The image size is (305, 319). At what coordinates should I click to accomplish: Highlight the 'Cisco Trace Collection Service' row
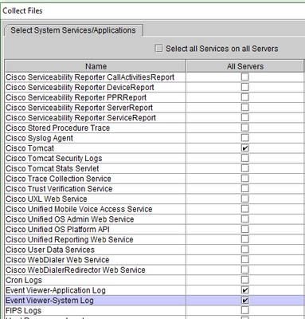(x=58, y=179)
